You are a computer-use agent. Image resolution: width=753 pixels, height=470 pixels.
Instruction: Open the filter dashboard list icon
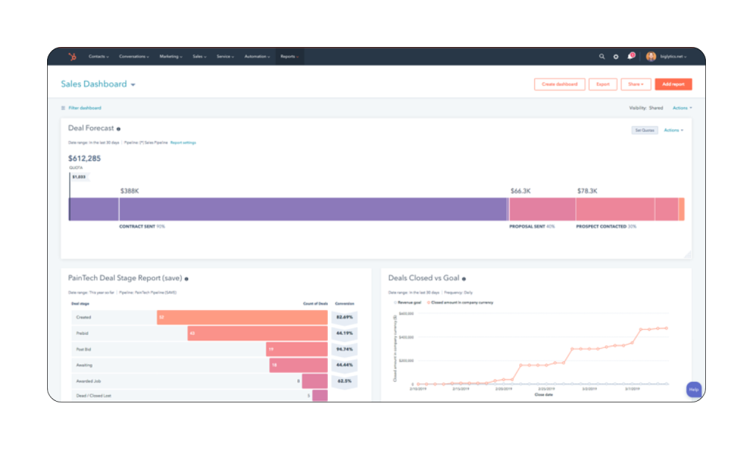click(x=63, y=107)
